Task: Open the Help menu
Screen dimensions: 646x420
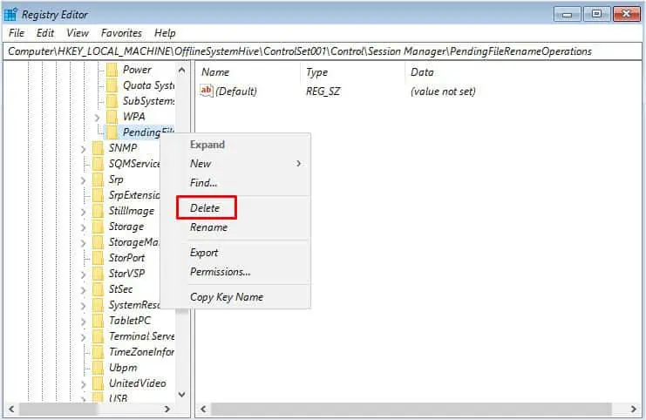Action: pyautogui.click(x=165, y=33)
